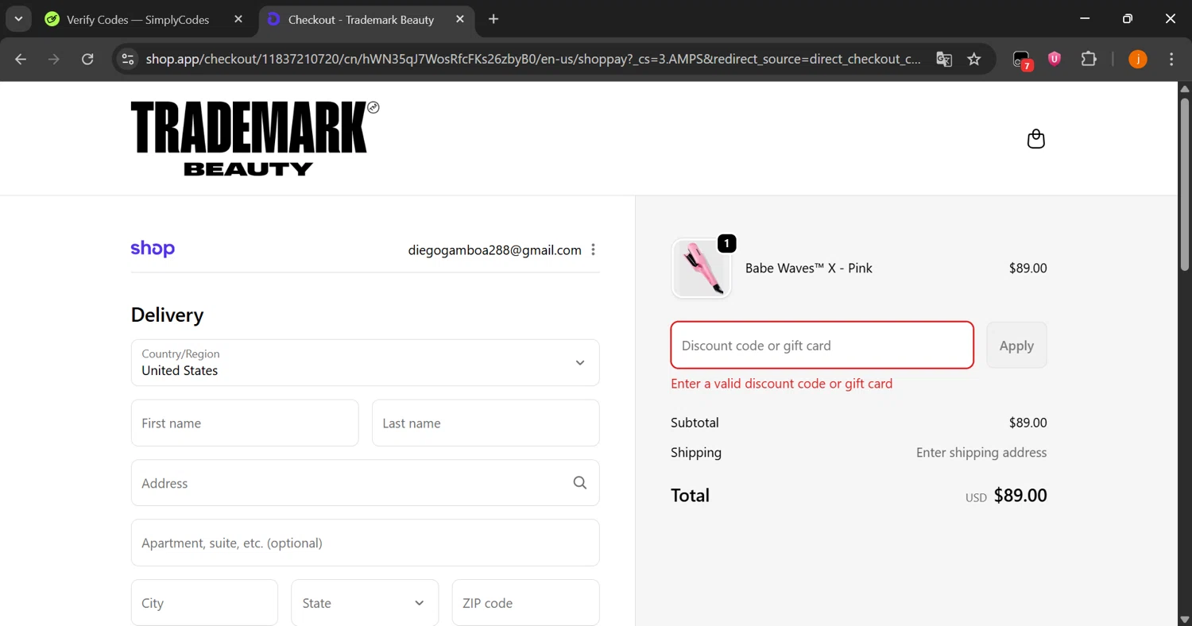Open the State dropdown
The image size is (1192, 626).
point(365,603)
